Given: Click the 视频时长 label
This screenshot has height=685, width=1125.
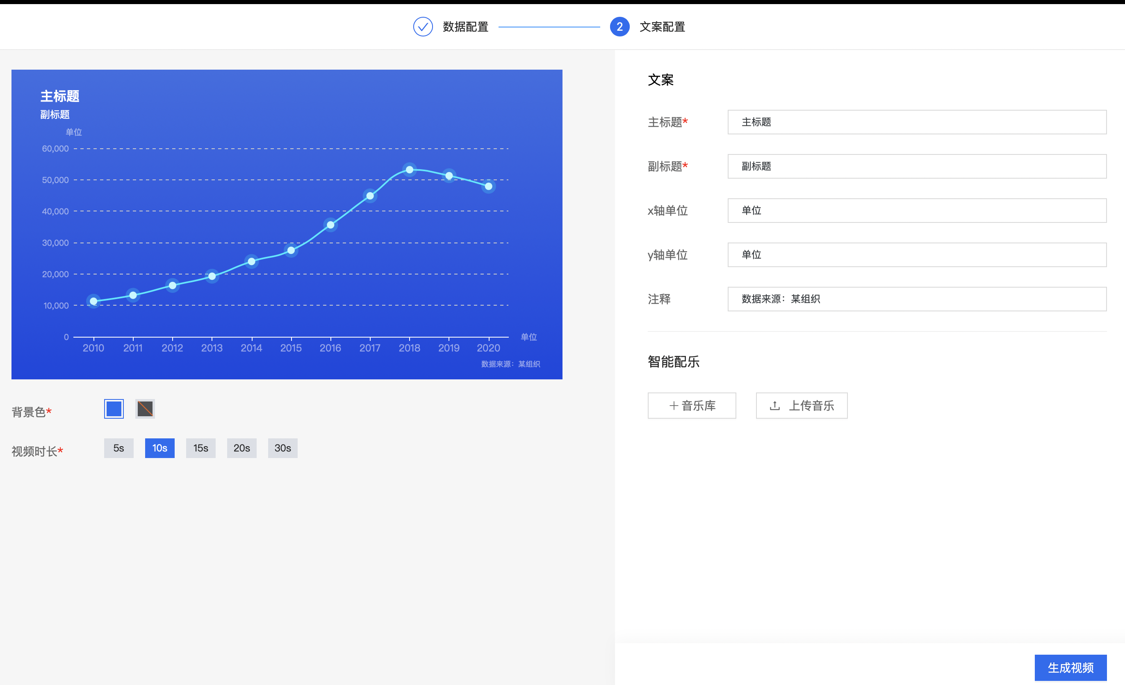Looking at the screenshot, I should click(x=37, y=451).
